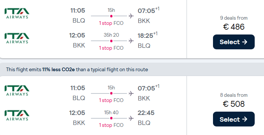Click ITA Airways logo for 11:05 BLQ flight in €508 deal

(17, 90)
